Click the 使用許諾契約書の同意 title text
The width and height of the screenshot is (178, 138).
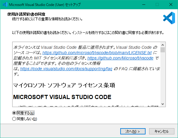tap(26, 14)
